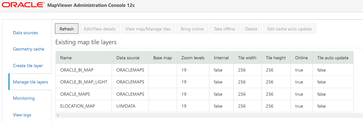Select the ELOCATION_MAP tile layer row
The height and width of the screenshot is (122, 363).
coord(204,106)
